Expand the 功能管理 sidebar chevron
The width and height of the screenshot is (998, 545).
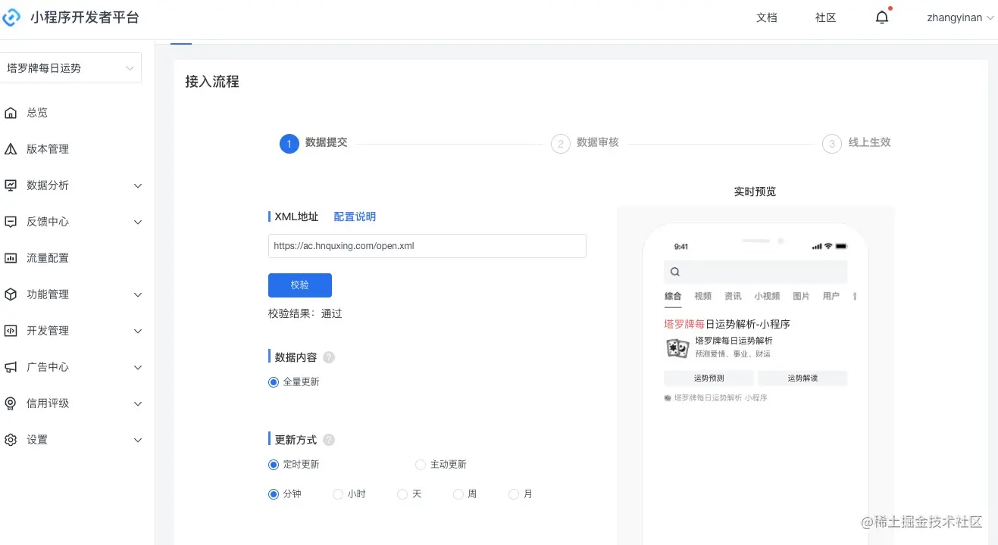tap(138, 294)
